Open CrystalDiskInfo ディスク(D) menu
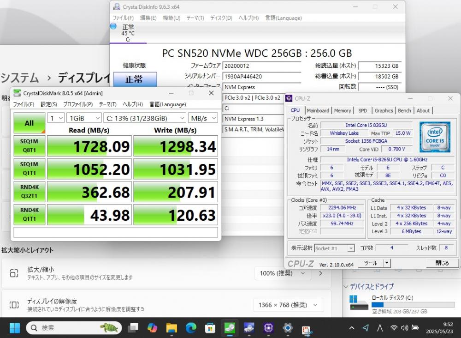 point(221,18)
